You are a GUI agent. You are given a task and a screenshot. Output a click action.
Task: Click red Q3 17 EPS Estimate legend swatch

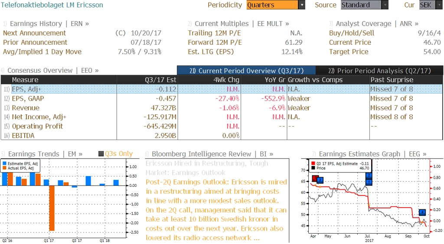coord(313,164)
